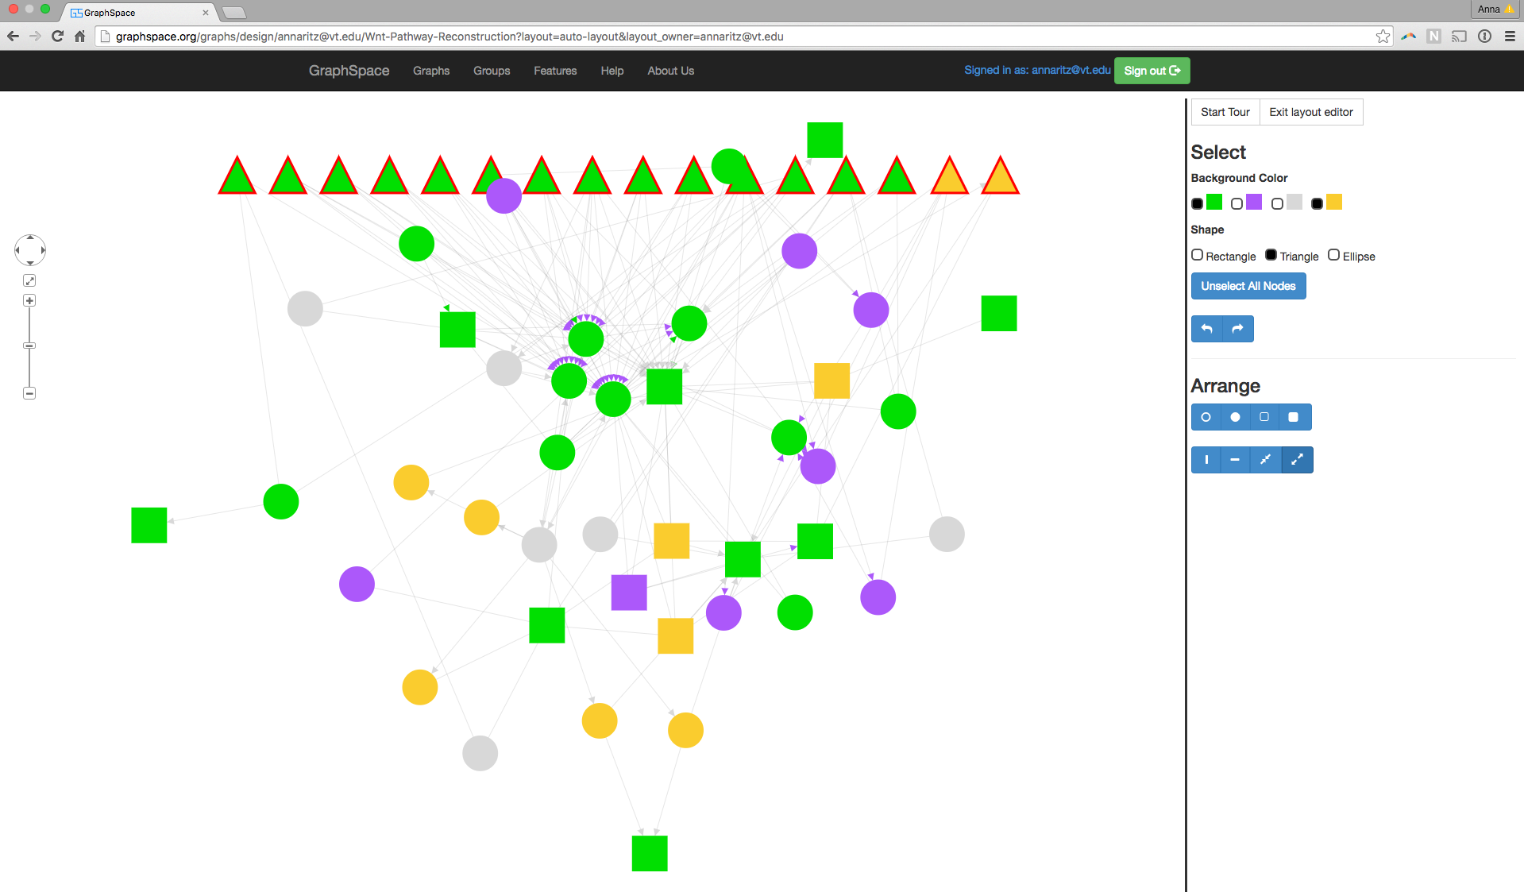1524x892 pixels.
Task: Bookmark this page with the star
Action: (x=1383, y=37)
